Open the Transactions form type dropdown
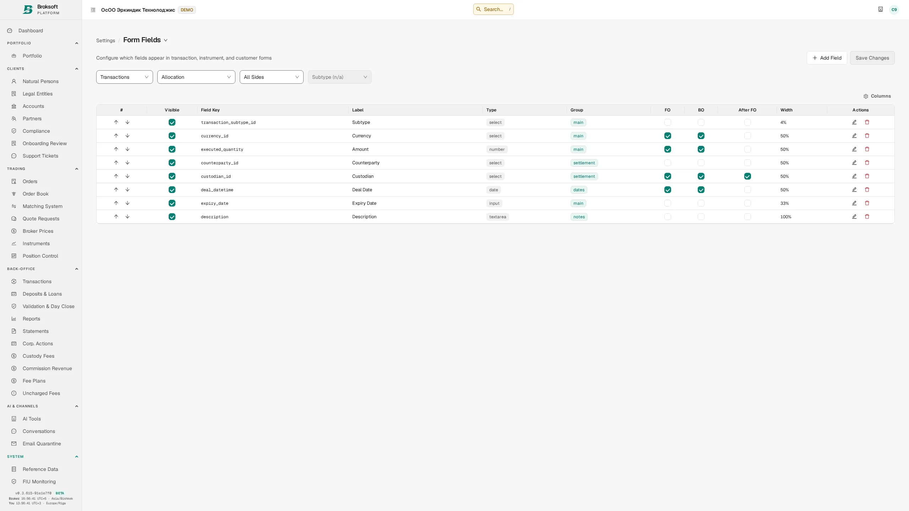This screenshot has height=511, width=909. pyautogui.click(x=124, y=77)
